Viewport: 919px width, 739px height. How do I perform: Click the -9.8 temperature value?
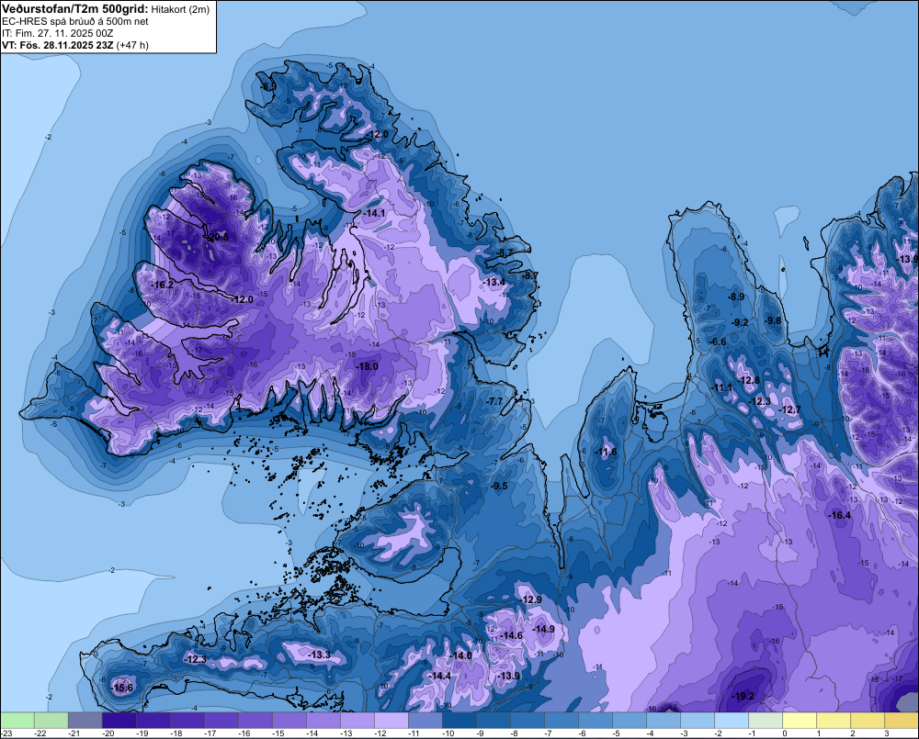pyautogui.click(x=773, y=320)
